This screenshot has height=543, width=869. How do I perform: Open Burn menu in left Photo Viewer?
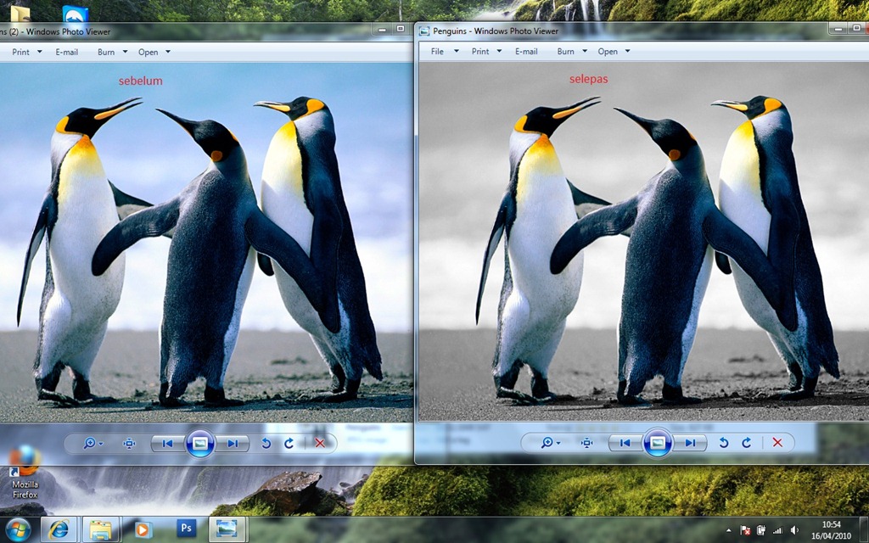[x=106, y=52]
